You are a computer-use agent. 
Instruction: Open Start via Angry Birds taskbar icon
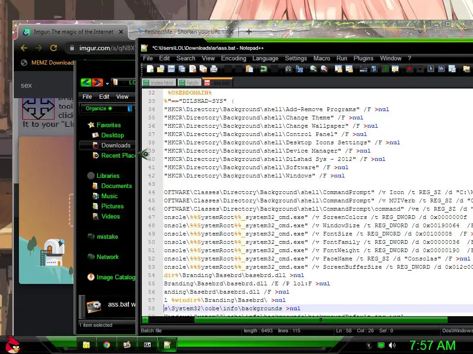coord(12,344)
